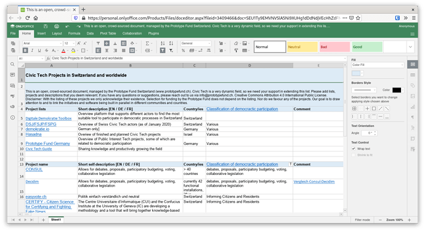This screenshot has width=425, height=231.
Task: Toggle the Wrap text toolbar button
Action: coord(124,43)
